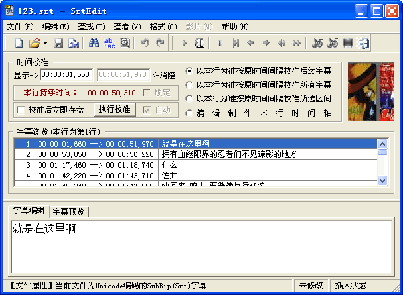Click the video monitor screen icon
Viewport: 403px width, 295px height.
[x=348, y=43]
